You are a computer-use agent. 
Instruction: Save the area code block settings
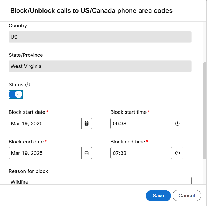pos(158,196)
